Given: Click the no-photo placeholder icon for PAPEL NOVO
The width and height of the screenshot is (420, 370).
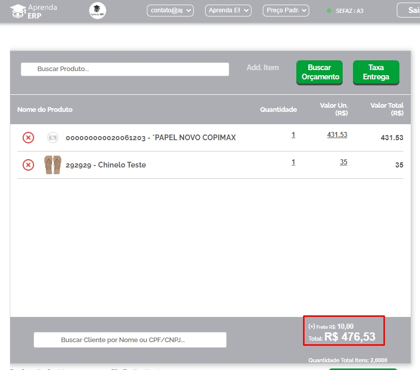Looking at the screenshot, I should (53, 138).
